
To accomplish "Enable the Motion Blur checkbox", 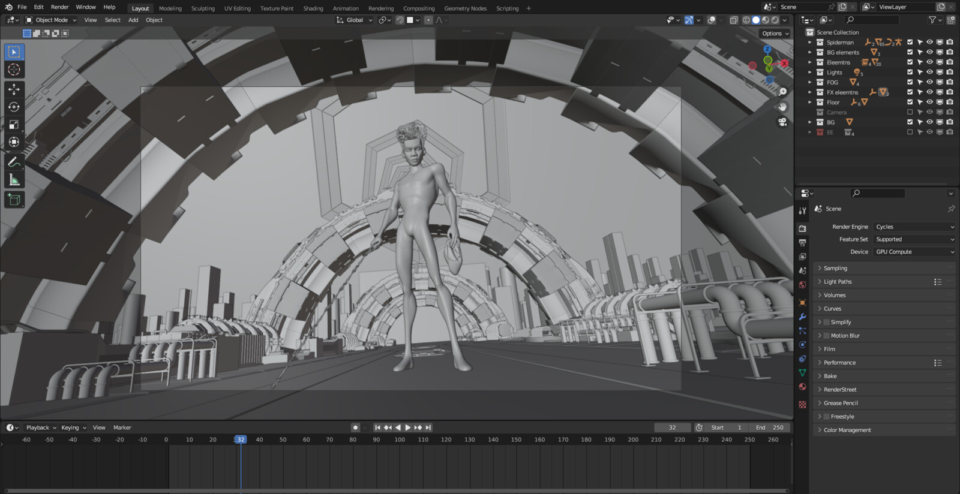I will click(x=826, y=336).
